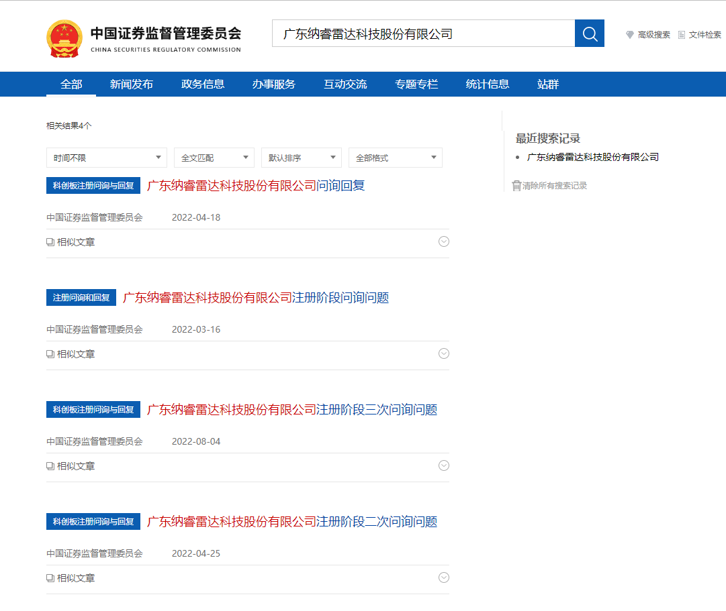Expand similar articles for the 2022-03-16 result
The height and width of the screenshot is (611, 726).
click(x=443, y=354)
